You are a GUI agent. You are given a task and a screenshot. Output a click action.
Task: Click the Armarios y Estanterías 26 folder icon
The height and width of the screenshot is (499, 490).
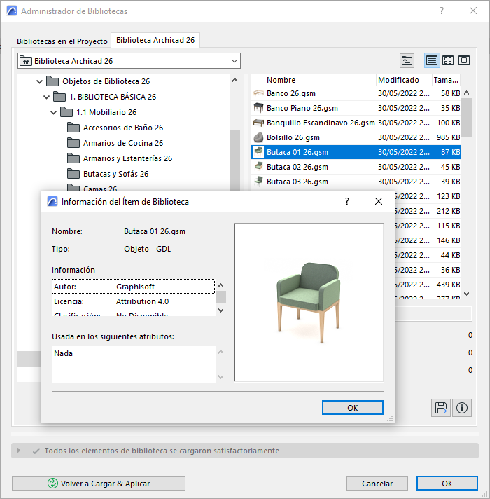[73, 158]
